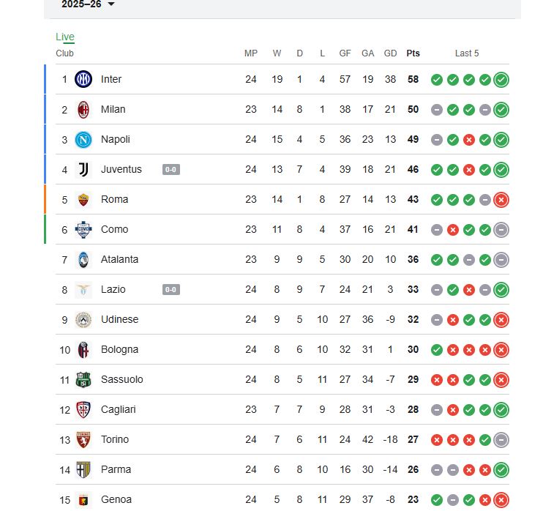Image resolution: width=543 pixels, height=511 pixels.
Task: Select the Live tab
Action: (x=65, y=37)
